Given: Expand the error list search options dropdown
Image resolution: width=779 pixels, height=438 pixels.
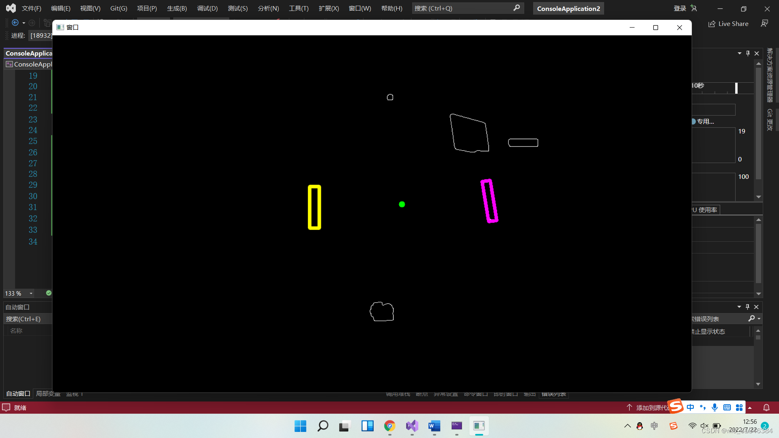Looking at the screenshot, I should coord(759,319).
